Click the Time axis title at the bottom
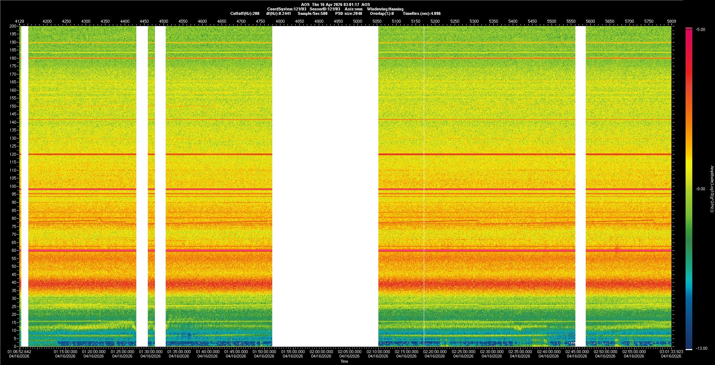Image resolution: width=715 pixels, height=365 pixels. [x=344, y=361]
